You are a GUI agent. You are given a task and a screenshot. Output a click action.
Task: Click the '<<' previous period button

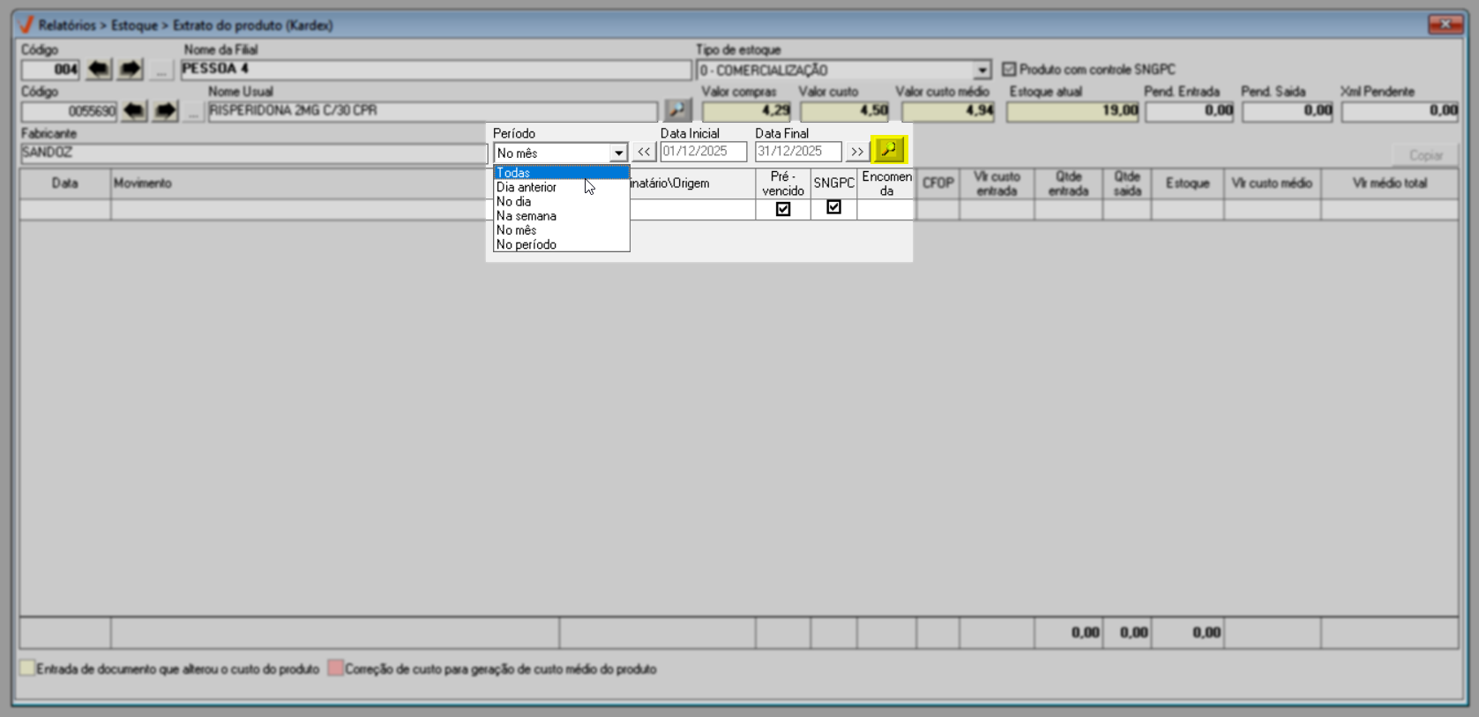pos(644,152)
